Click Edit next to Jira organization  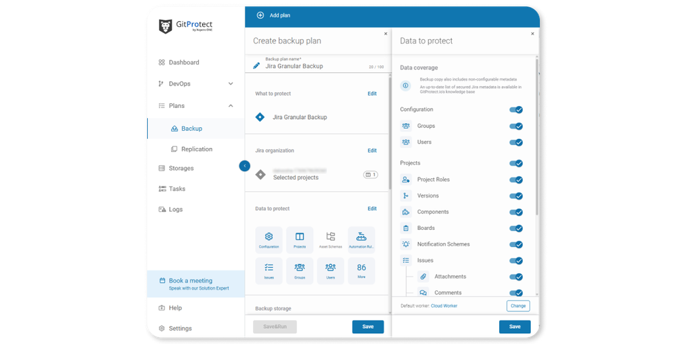(372, 150)
